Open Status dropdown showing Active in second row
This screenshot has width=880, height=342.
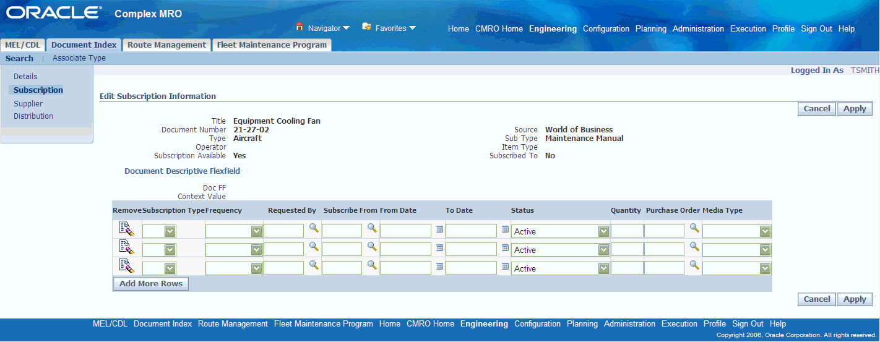pyautogui.click(x=561, y=250)
